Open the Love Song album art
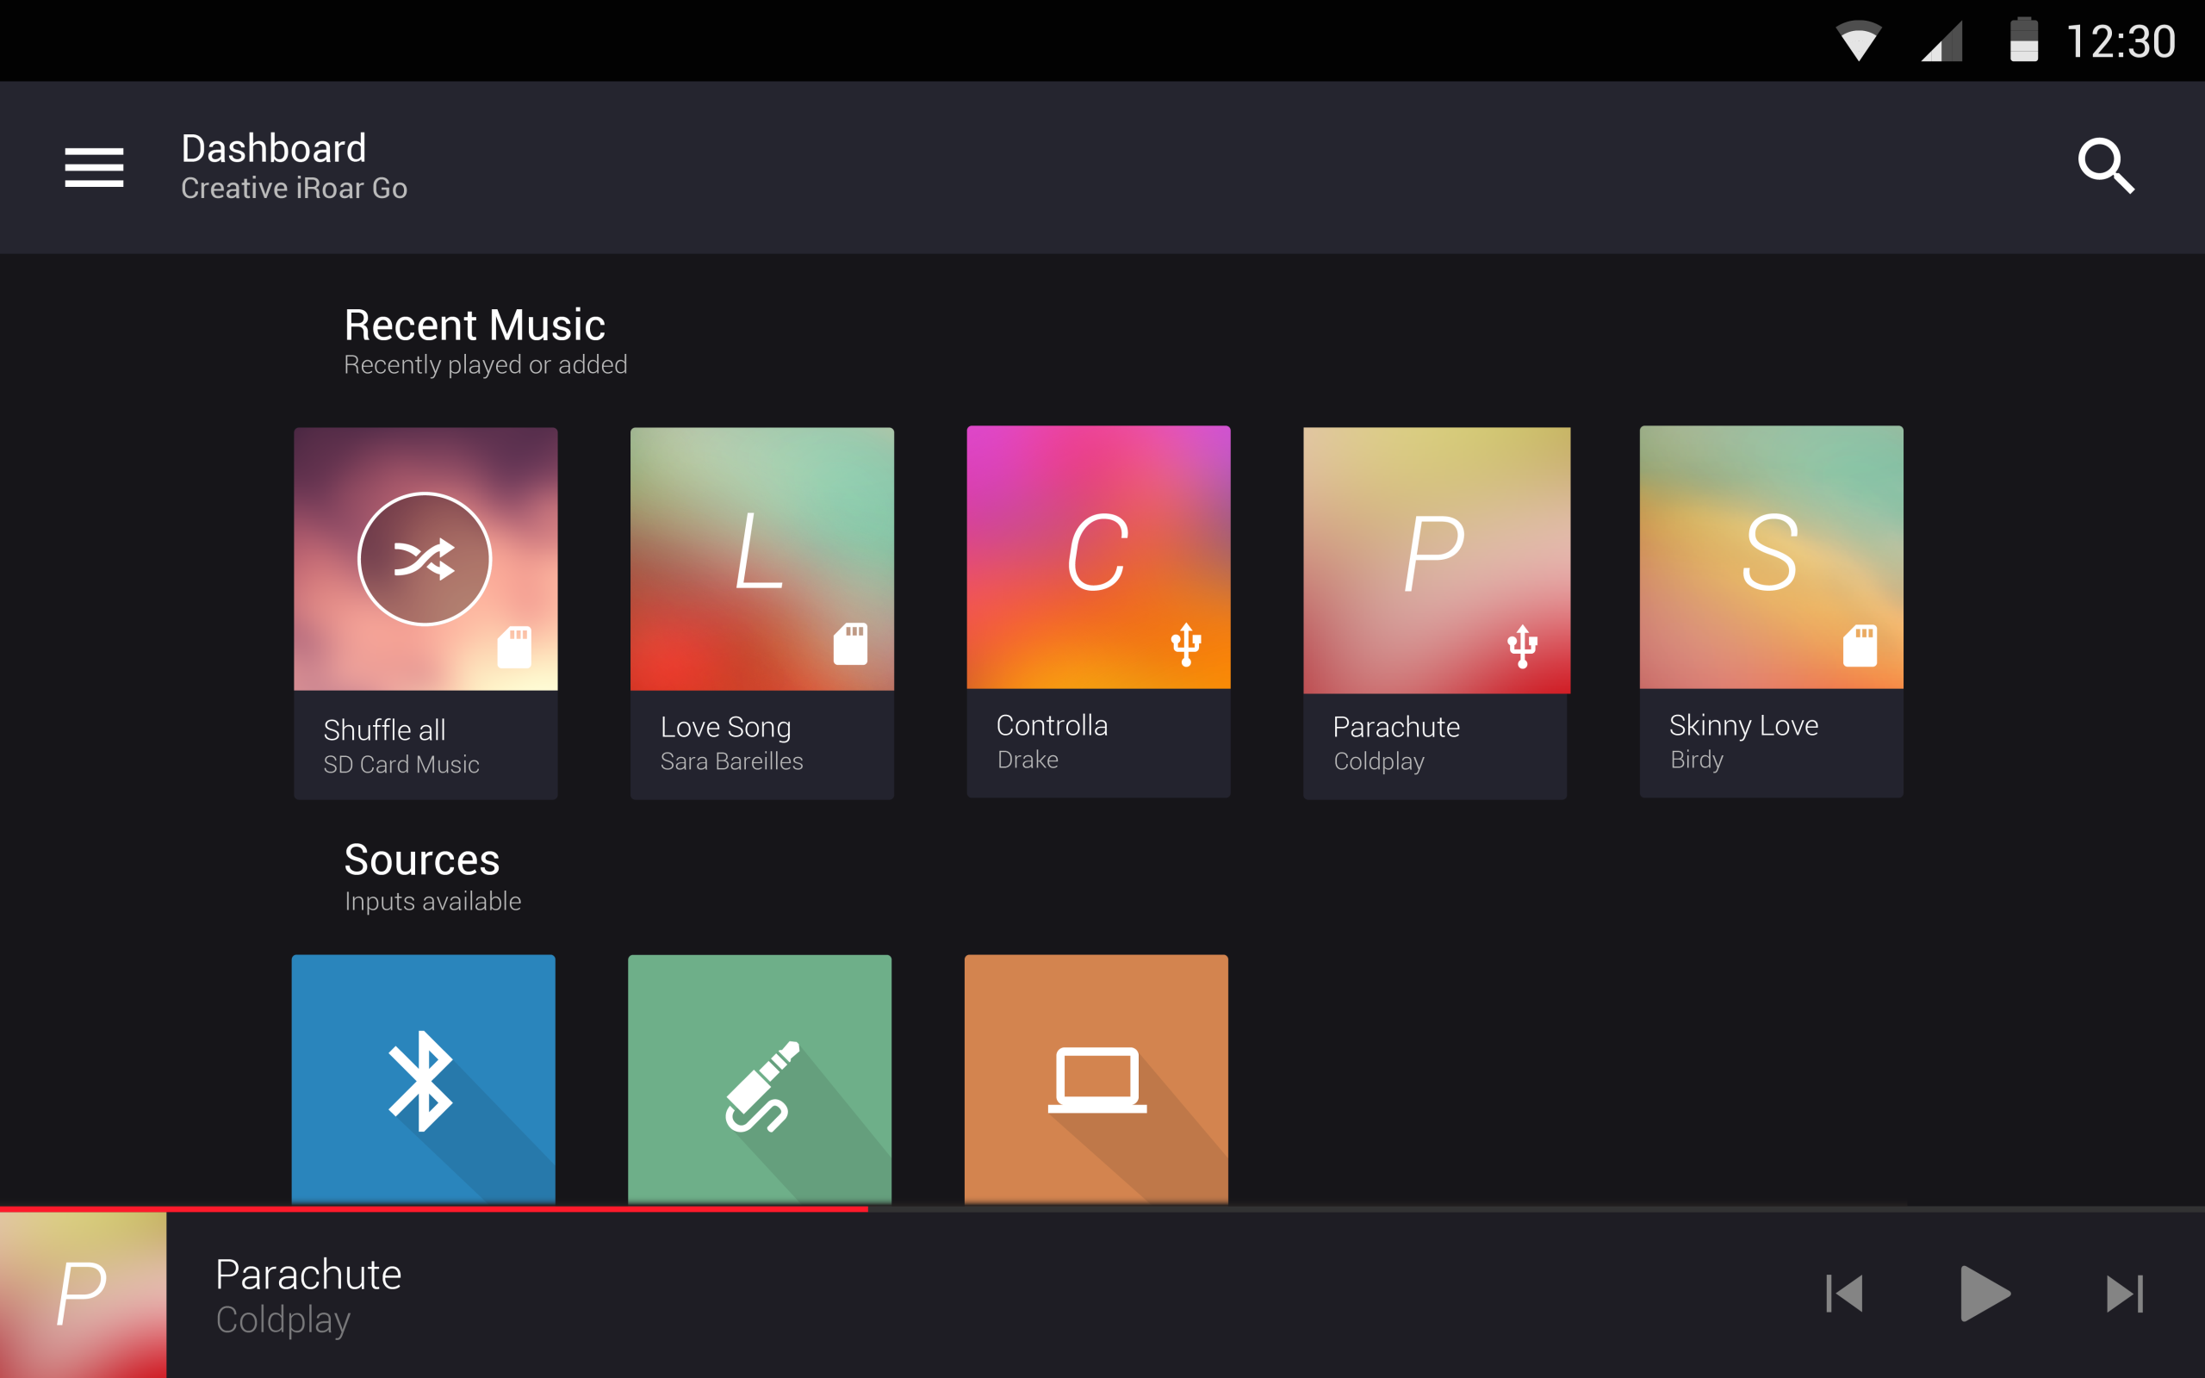The width and height of the screenshot is (2205, 1378). (761, 559)
